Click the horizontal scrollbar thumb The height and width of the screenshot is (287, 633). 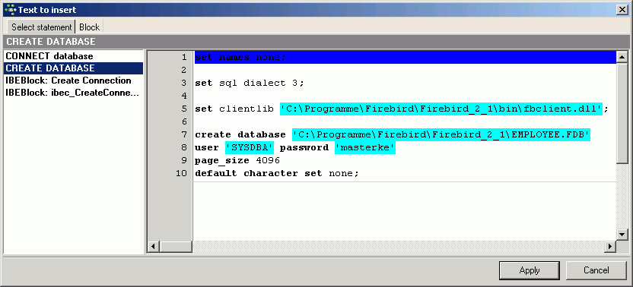click(x=176, y=246)
